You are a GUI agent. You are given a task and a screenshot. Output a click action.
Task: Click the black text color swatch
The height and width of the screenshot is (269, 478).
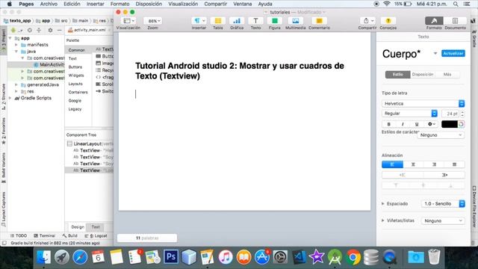450,124
